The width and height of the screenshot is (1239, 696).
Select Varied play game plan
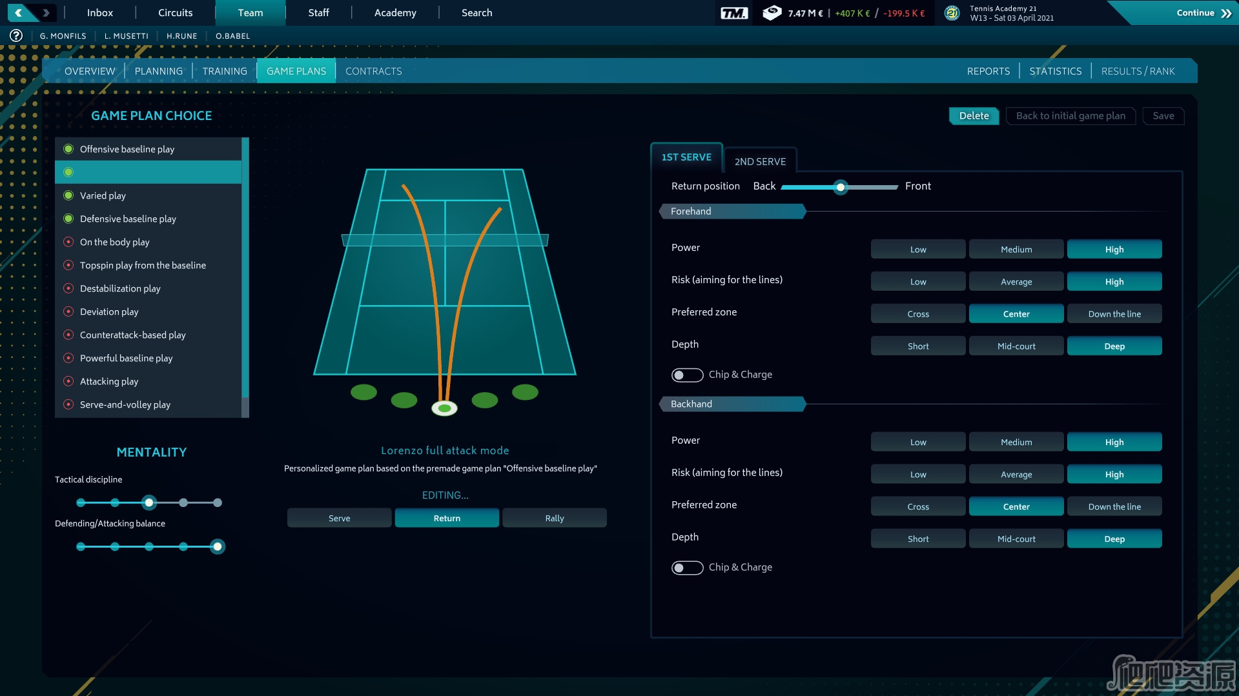148,195
